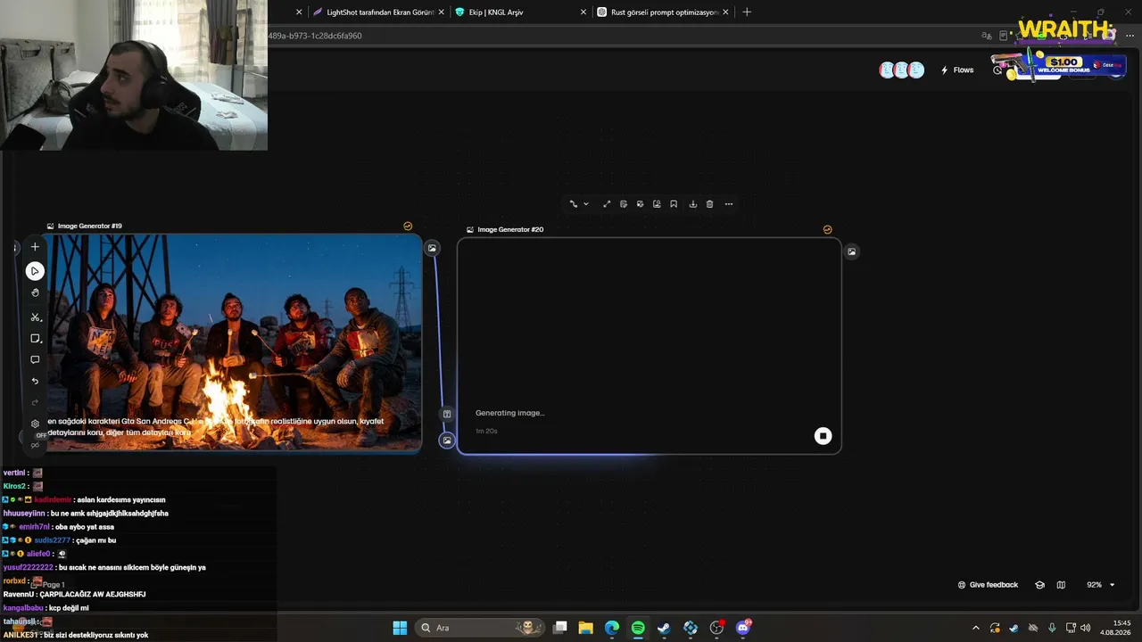Open File Explorer from the taskbar
This screenshot has width=1142, height=642.
585,628
